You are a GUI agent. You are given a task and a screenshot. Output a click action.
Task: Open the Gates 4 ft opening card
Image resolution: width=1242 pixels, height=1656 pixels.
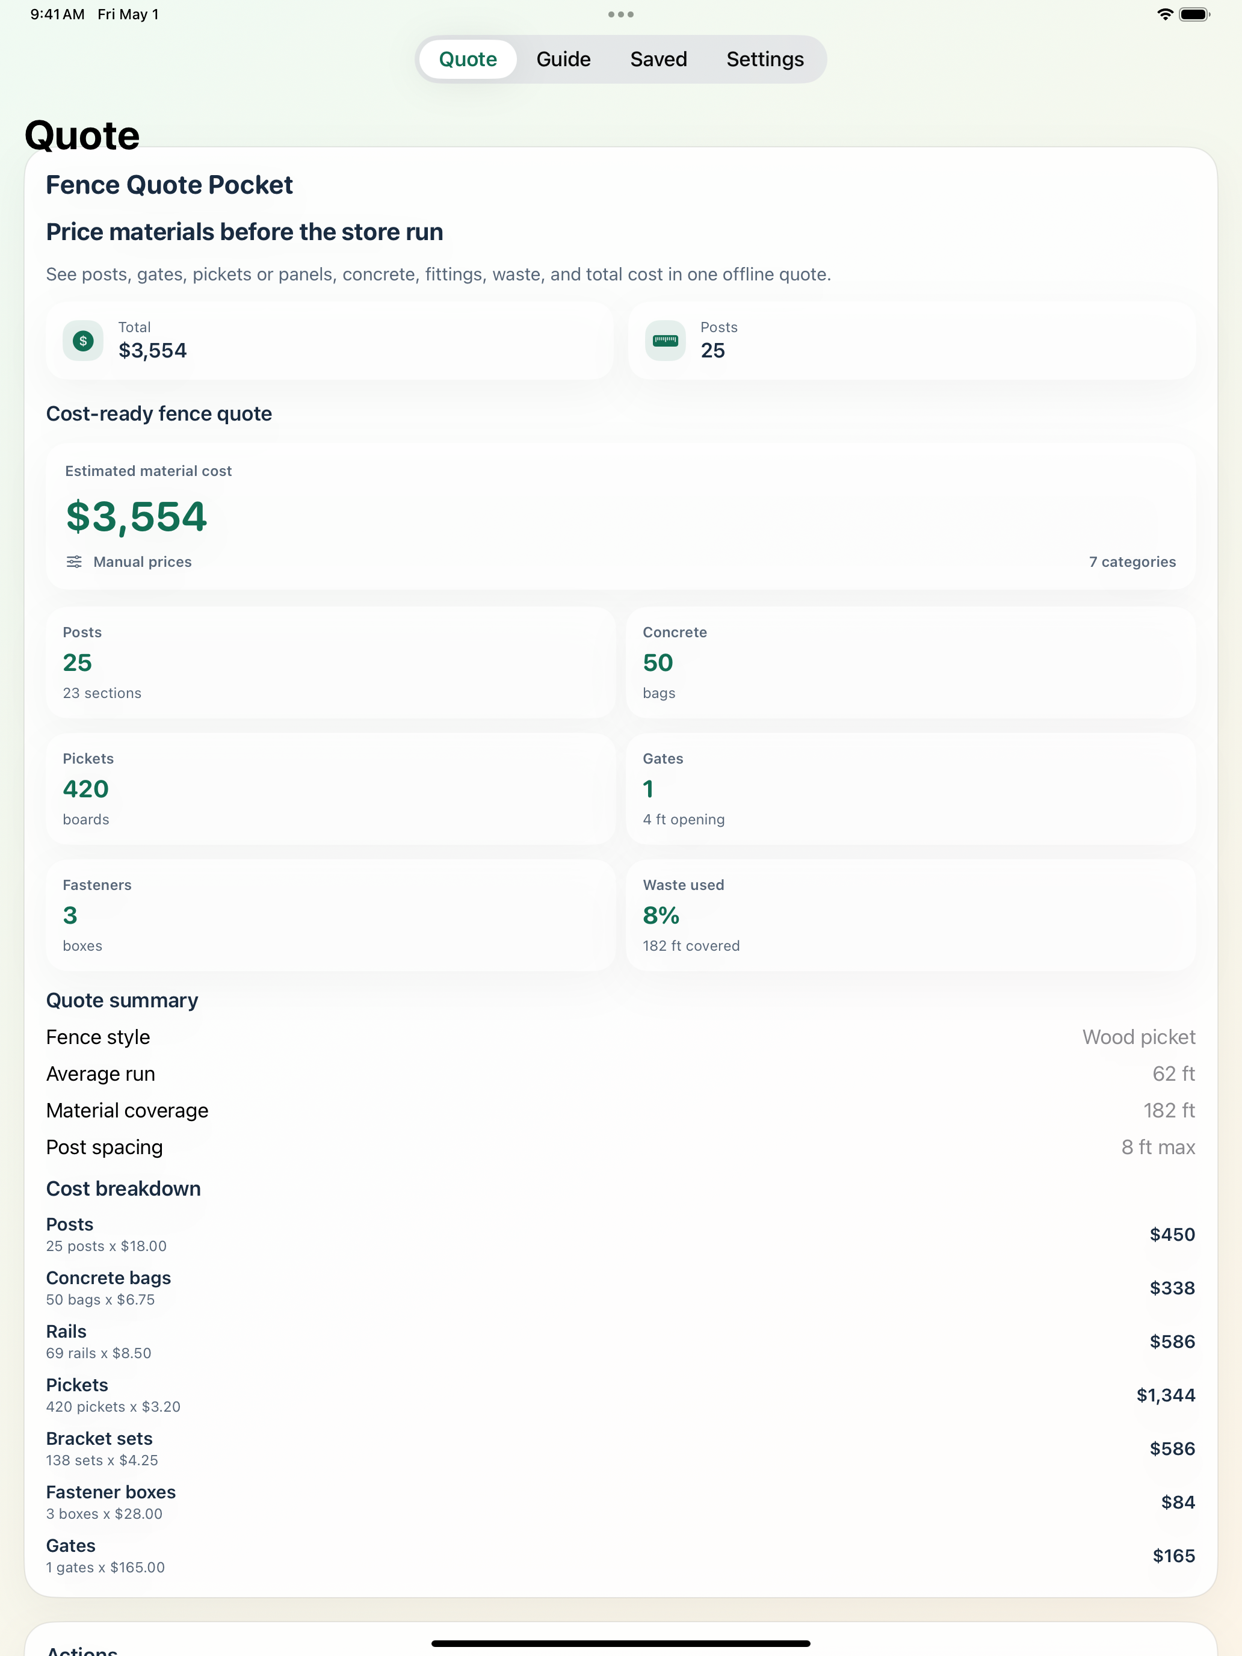pyautogui.click(x=910, y=789)
